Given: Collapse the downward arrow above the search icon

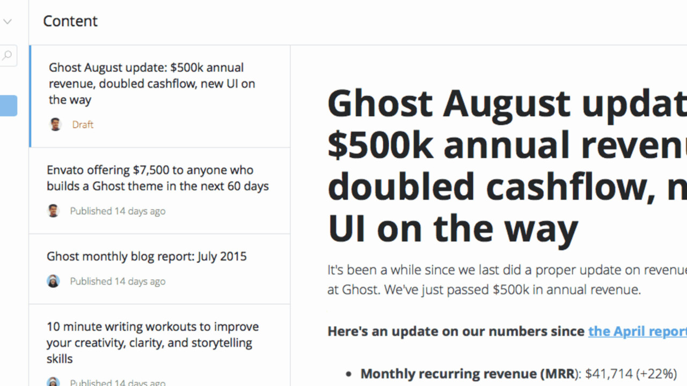Looking at the screenshot, I should click(x=8, y=21).
